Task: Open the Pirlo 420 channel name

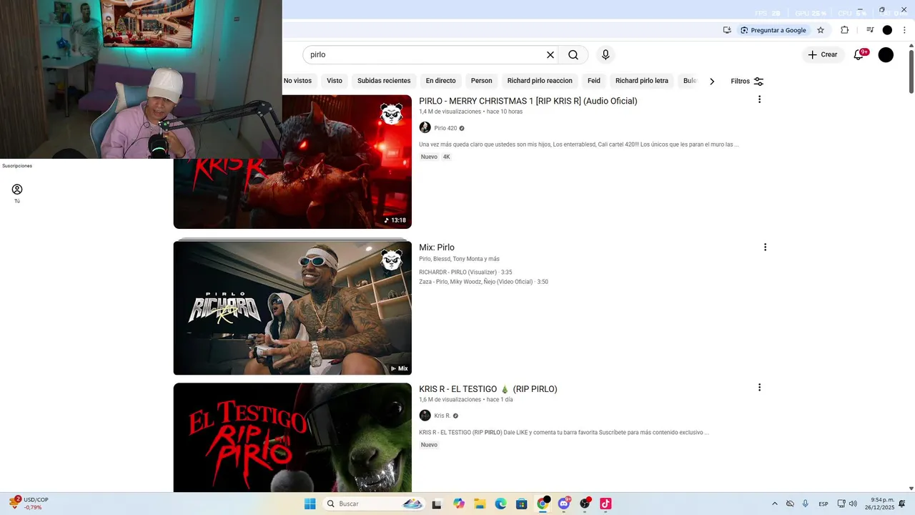Action: (445, 128)
